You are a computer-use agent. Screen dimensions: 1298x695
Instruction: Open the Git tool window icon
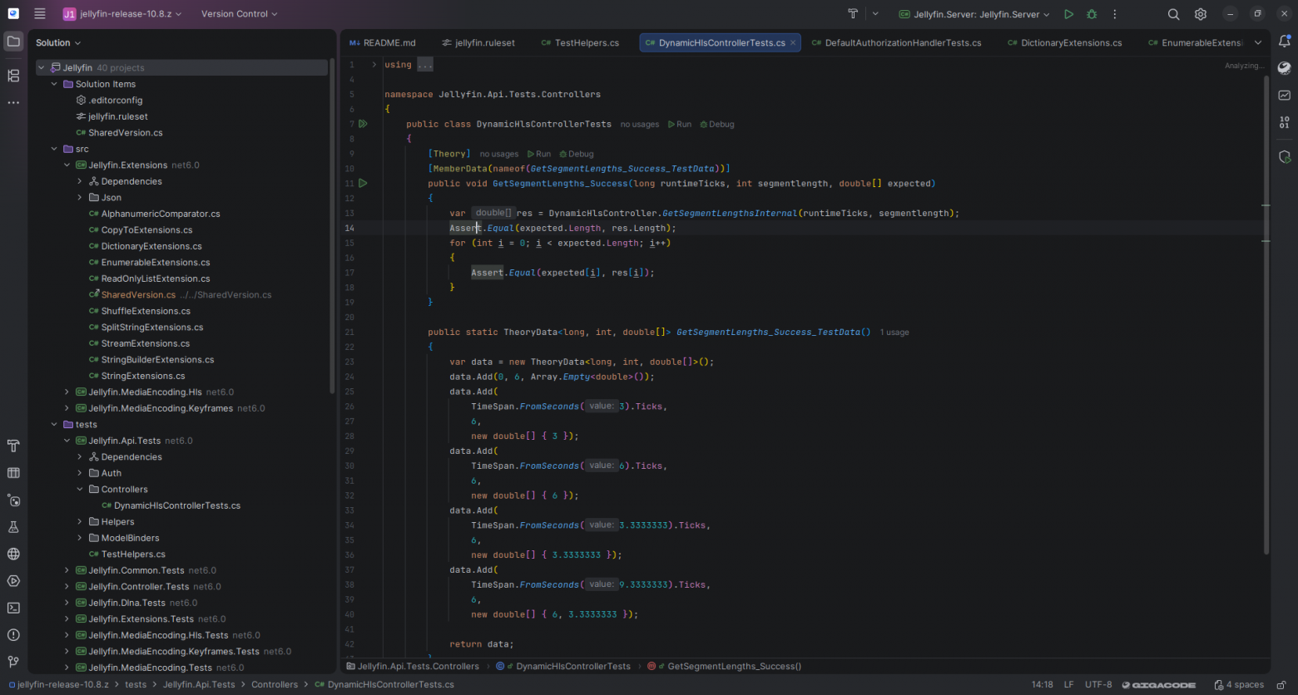pyautogui.click(x=13, y=662)
